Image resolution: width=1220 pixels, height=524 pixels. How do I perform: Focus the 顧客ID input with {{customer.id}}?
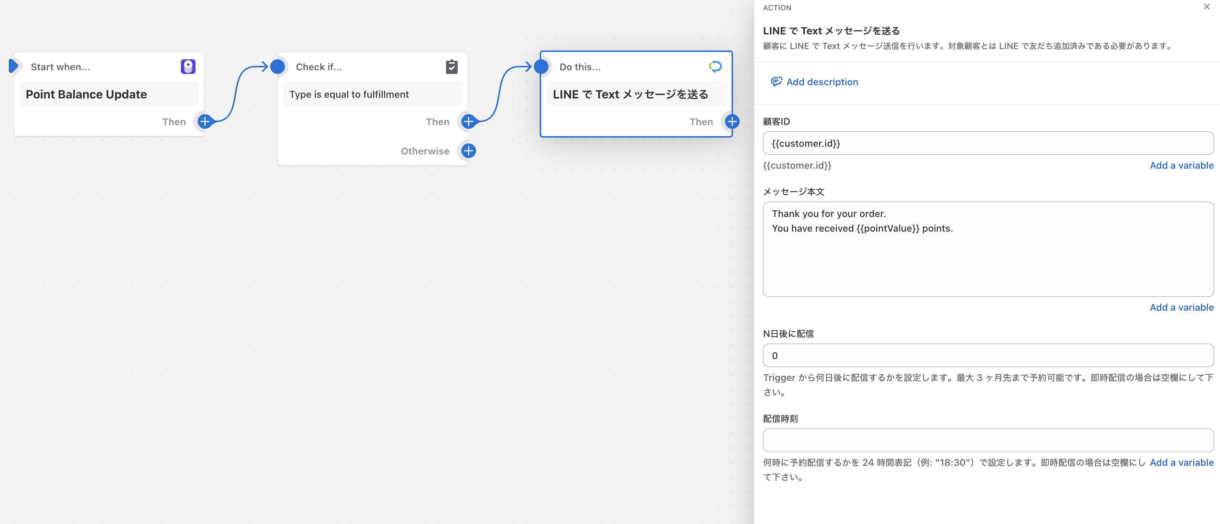click(988, 143)
